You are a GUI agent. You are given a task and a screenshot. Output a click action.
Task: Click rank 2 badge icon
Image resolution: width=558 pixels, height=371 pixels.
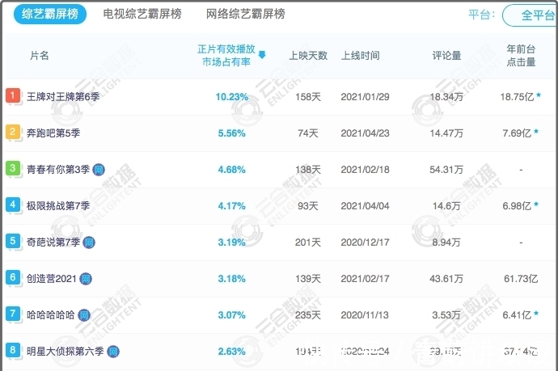click(13, 133)
